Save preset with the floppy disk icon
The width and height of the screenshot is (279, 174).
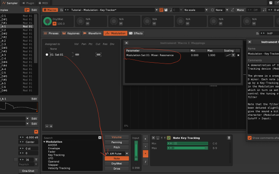pyautogui.click(x=166, y=10)
